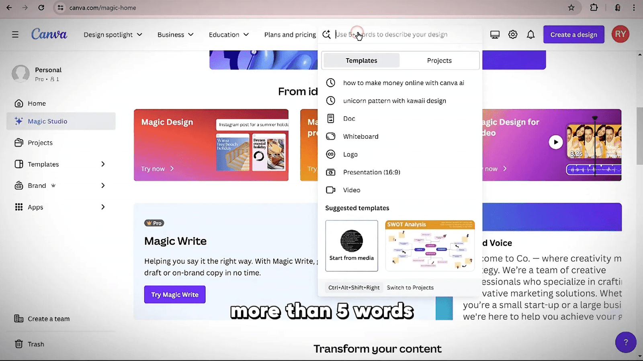Switch to the Projects tab in search panel

click(x=439, y=61)
